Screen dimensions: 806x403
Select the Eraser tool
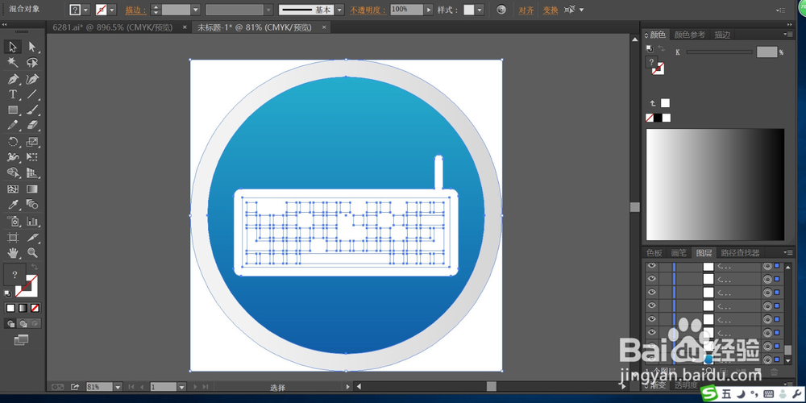point(32,125)
